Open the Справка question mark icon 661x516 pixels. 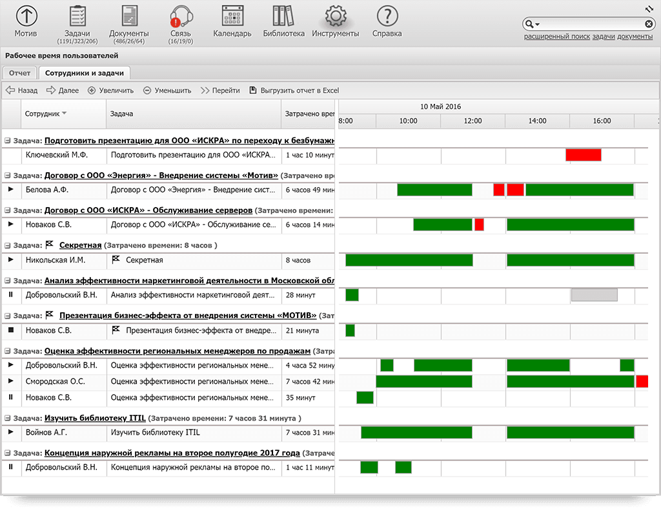tap(387, 16)
